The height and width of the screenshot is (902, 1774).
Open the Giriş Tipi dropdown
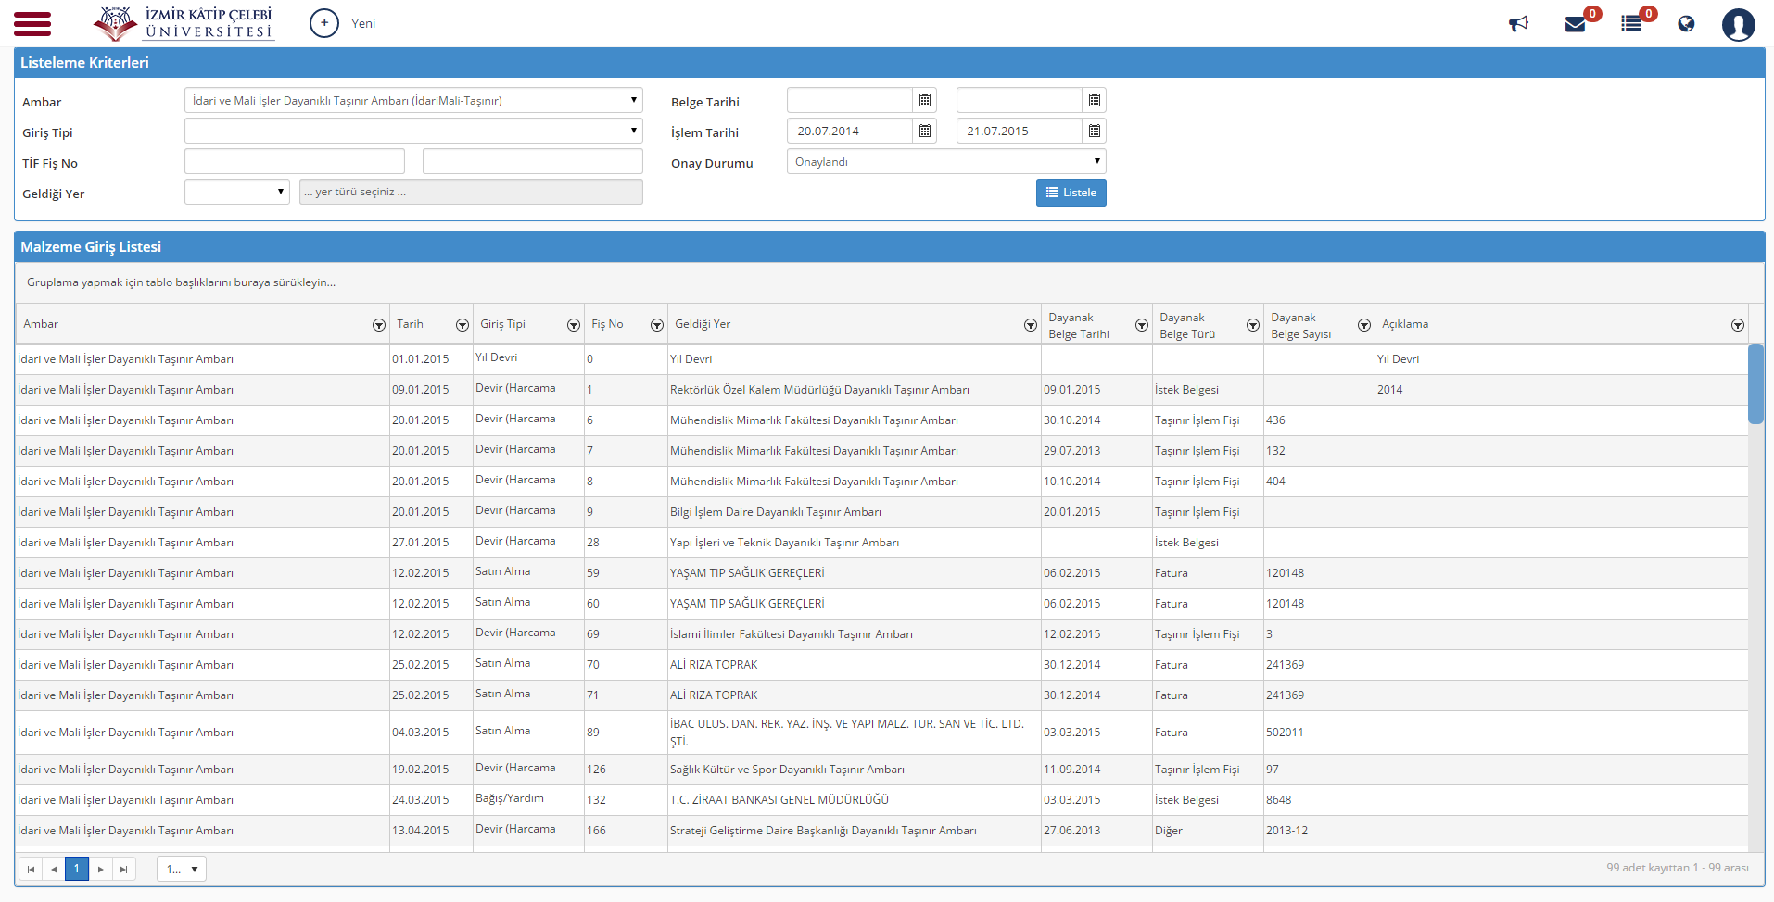point(413,131)
